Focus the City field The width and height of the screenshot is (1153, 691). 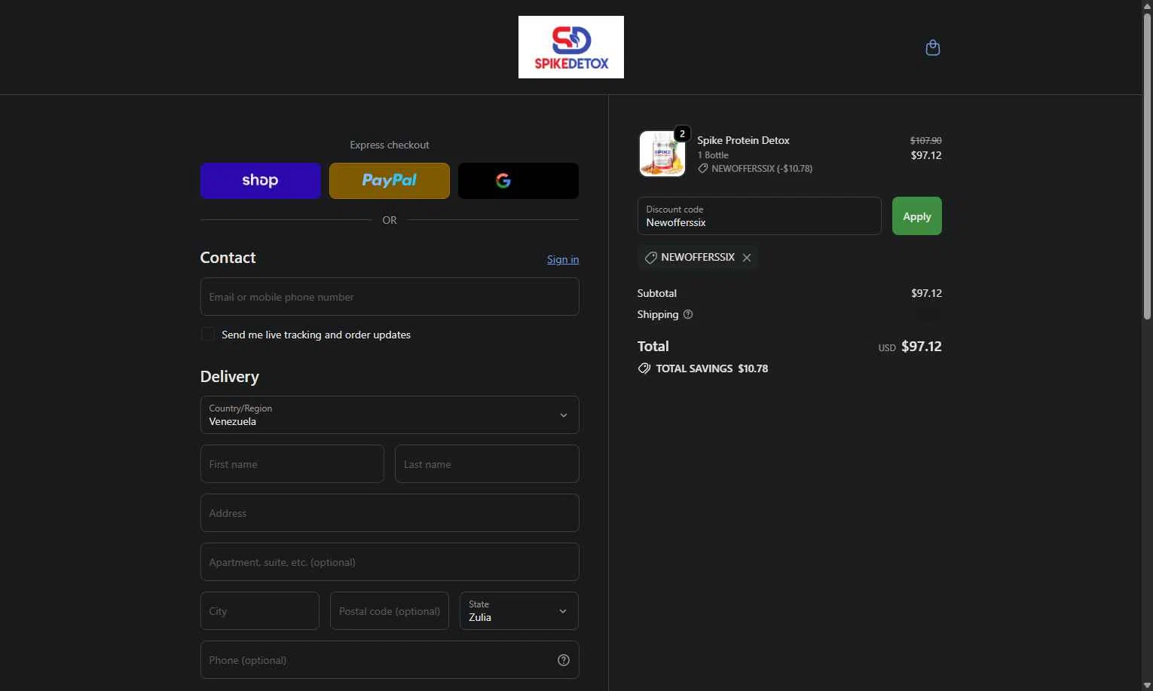pyautogui.click(x=260, y=611)
